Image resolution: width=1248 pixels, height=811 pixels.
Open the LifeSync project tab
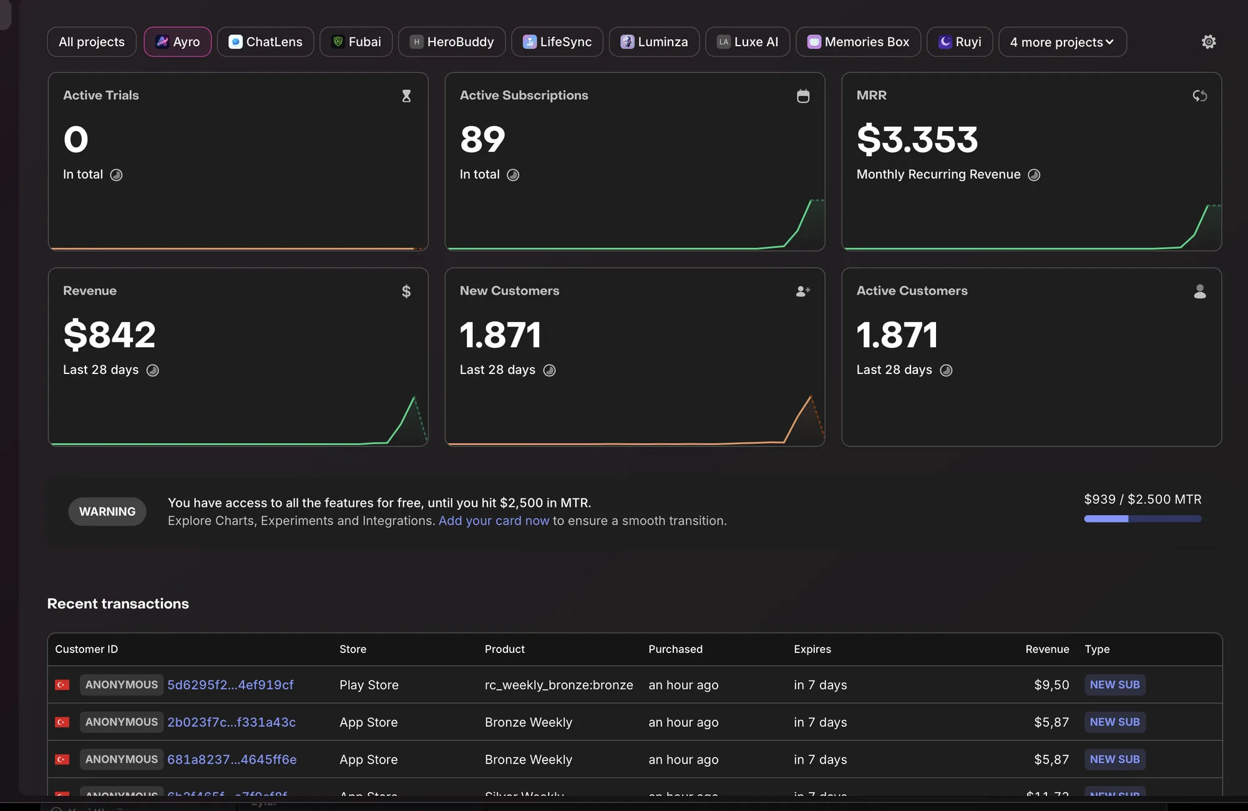pyautogui.click(x=557, y=42)
